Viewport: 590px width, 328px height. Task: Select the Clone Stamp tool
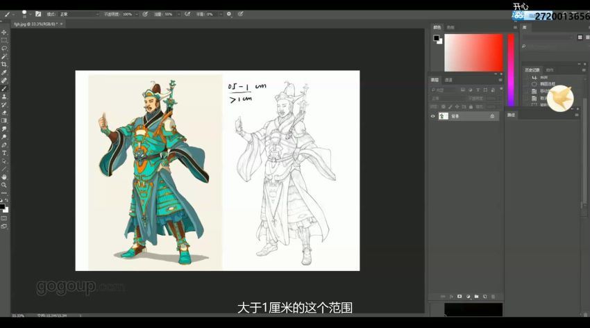tap(4, 97)
